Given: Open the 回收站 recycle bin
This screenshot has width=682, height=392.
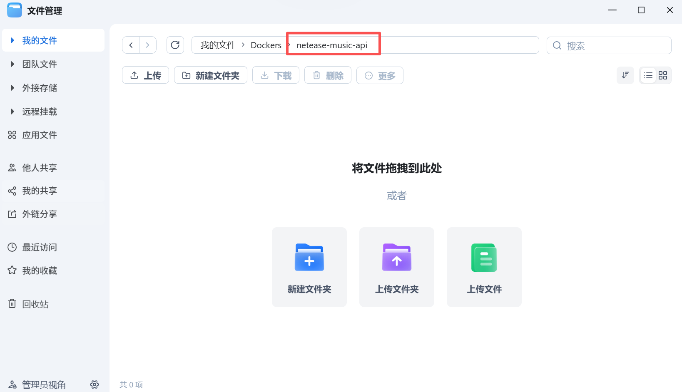Looking at the screenshot, I should coord(35,304).
